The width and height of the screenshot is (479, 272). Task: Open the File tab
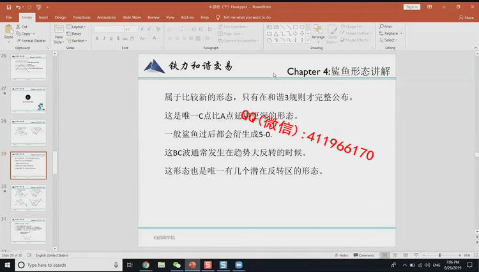click(9, 17)
